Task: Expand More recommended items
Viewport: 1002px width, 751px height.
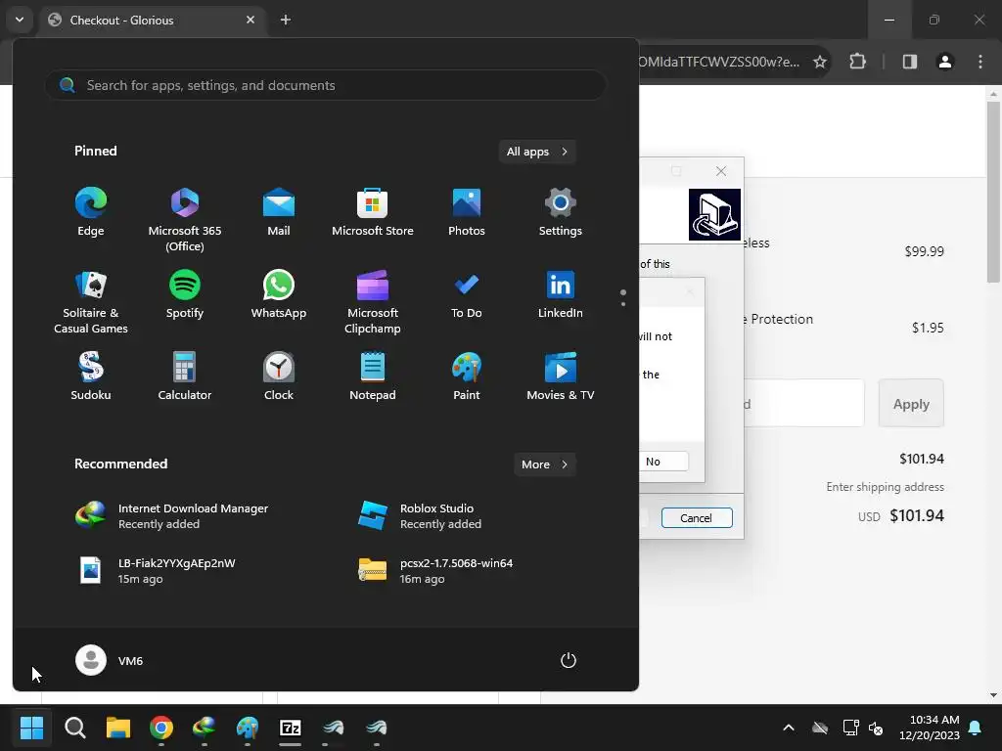Action: click(x=544, y=464)
